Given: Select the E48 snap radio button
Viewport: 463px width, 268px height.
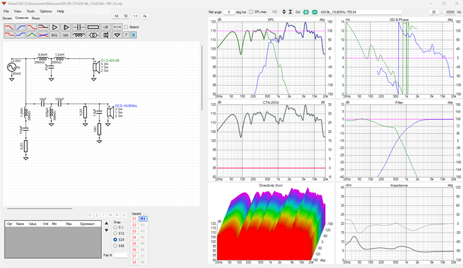Looking at the screenshot, I should (115, 246).
